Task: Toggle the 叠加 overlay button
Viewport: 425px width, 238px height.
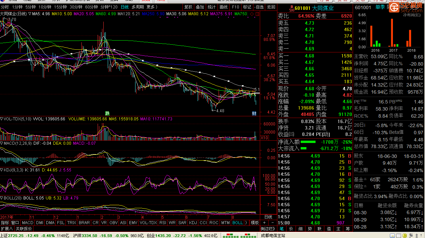Action: click(x=200, y=7)
